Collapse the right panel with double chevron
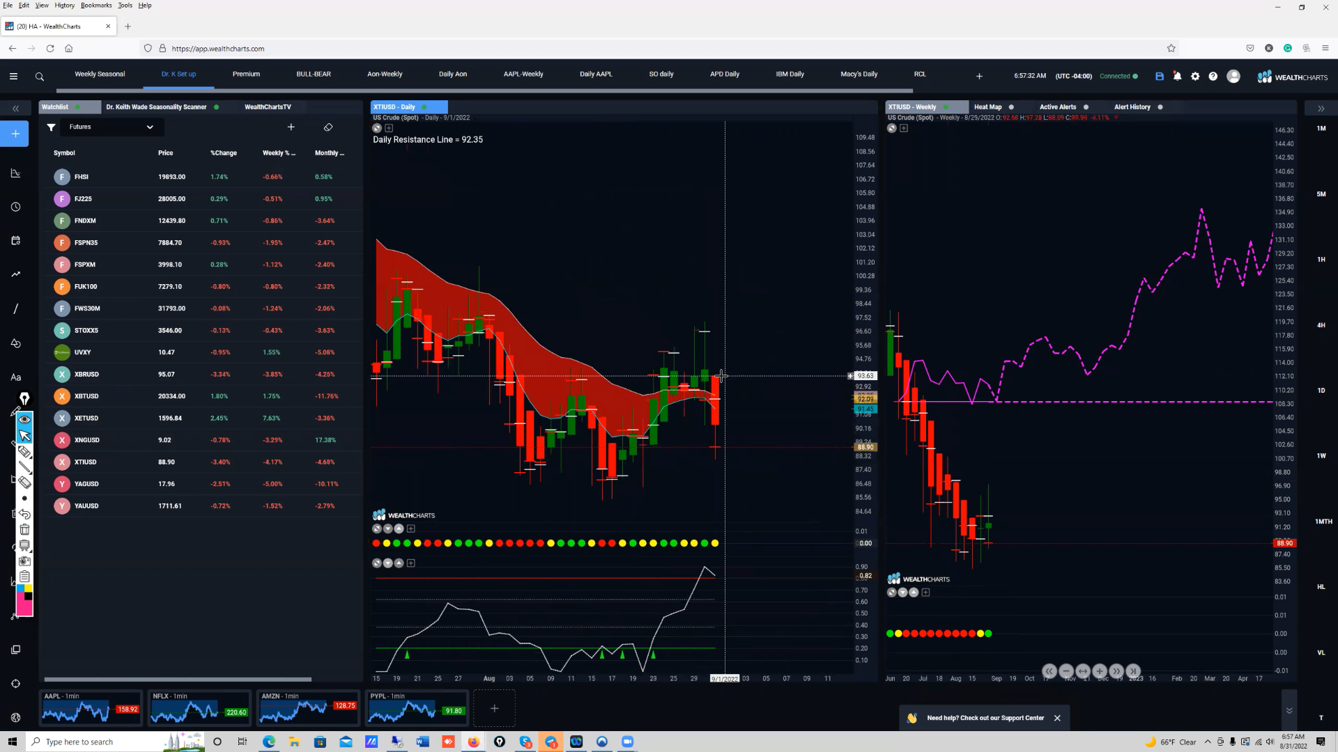Viewport: 1338px width, 752px height. pyautogui.click(x=1321, y=109)
